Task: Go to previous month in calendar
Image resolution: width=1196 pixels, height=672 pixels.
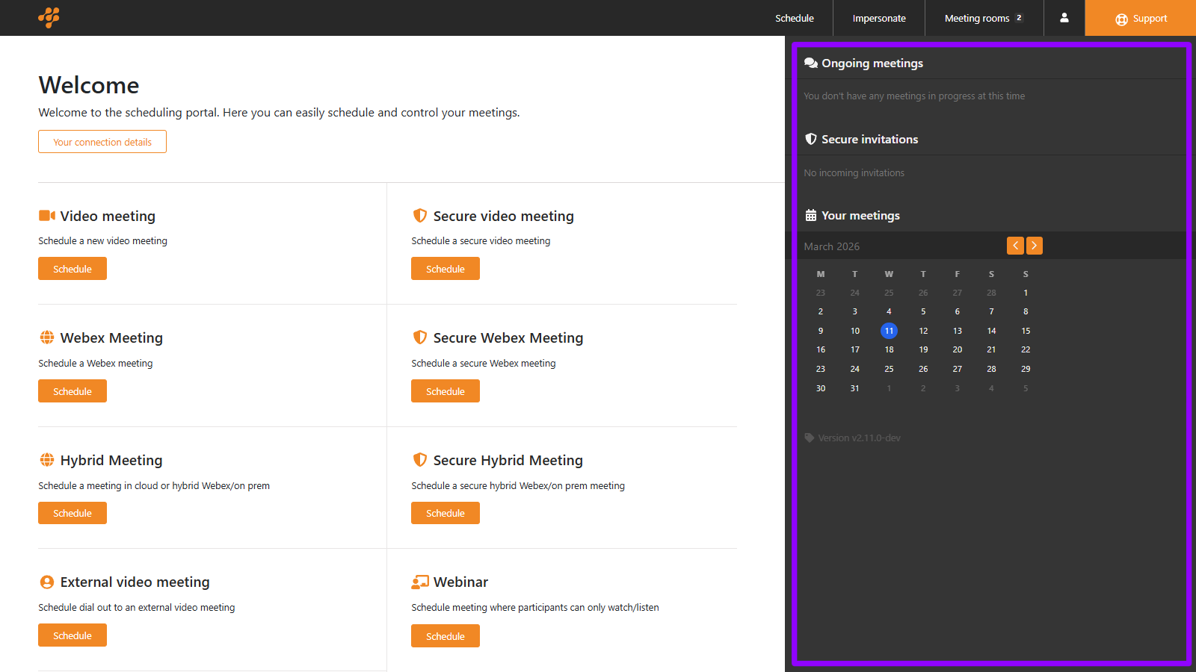Action: (x=1015, y=246)
